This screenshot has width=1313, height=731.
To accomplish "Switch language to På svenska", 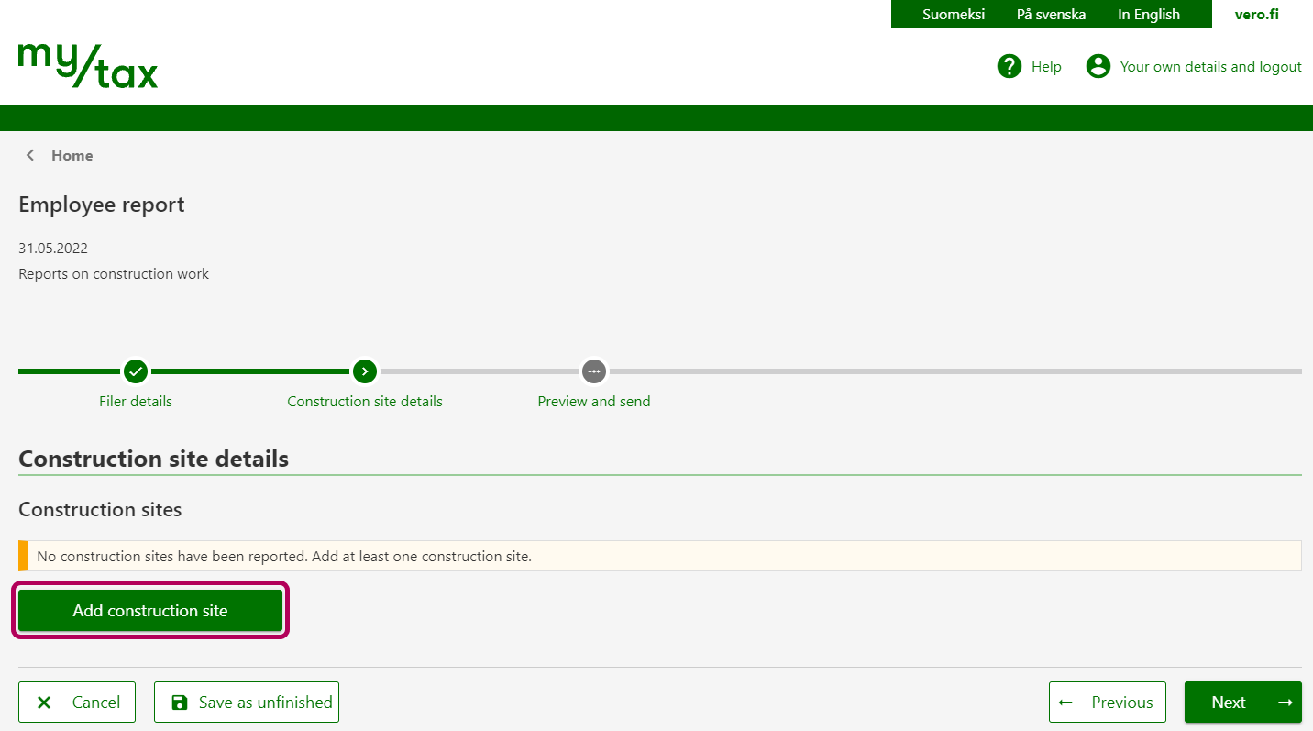I will tap(1051, 14).
